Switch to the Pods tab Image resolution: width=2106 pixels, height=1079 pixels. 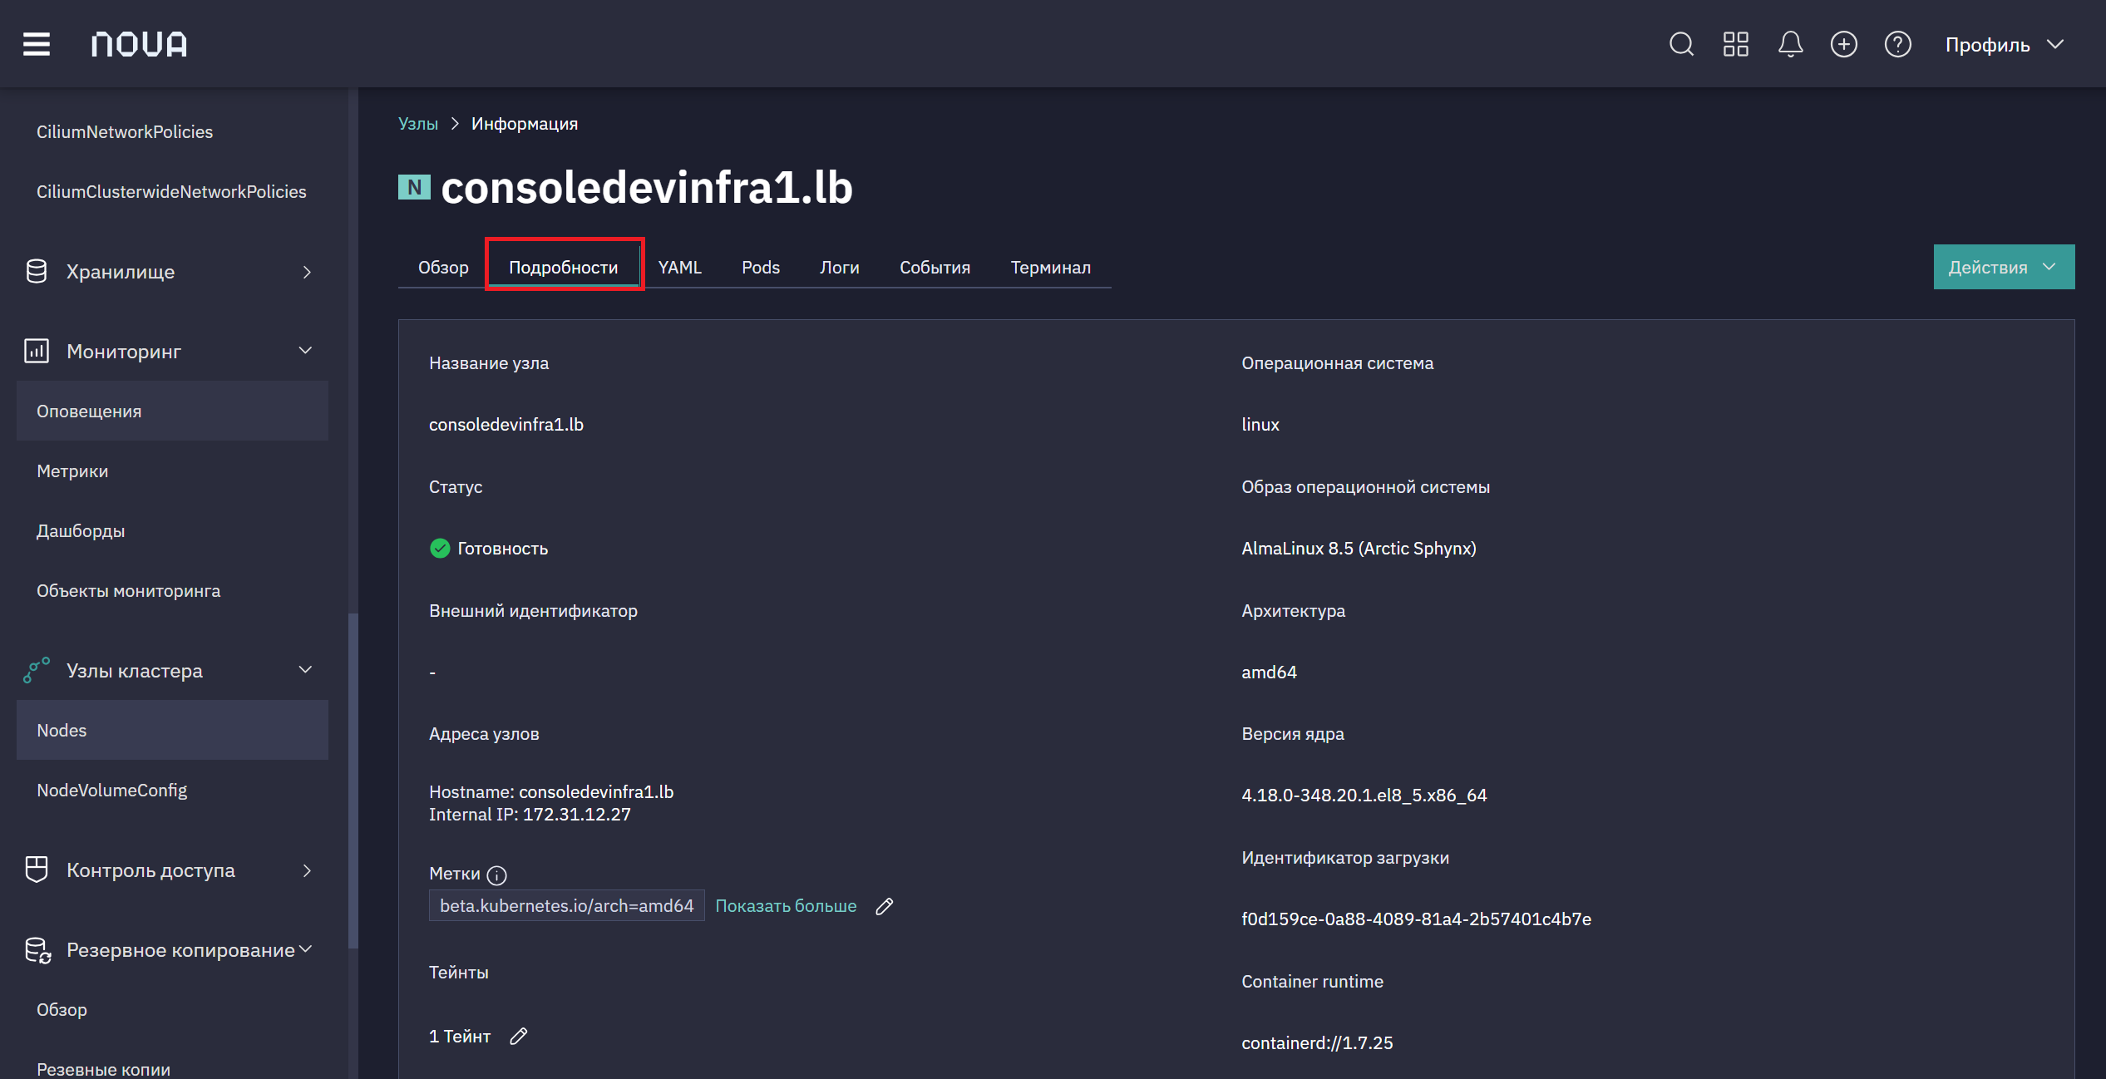click(761, 267)
